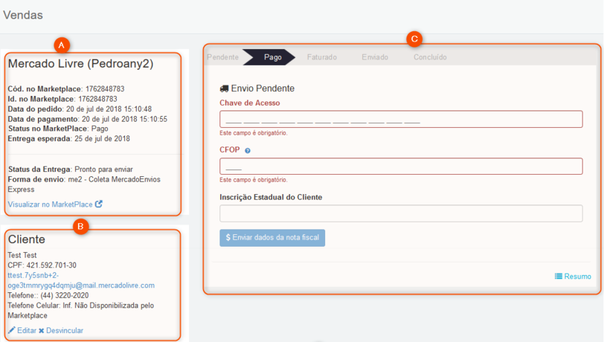The width and height of the screenshot is (604, 342).
Task: Click the Data de pagamento line
Action: pos(88,119)
